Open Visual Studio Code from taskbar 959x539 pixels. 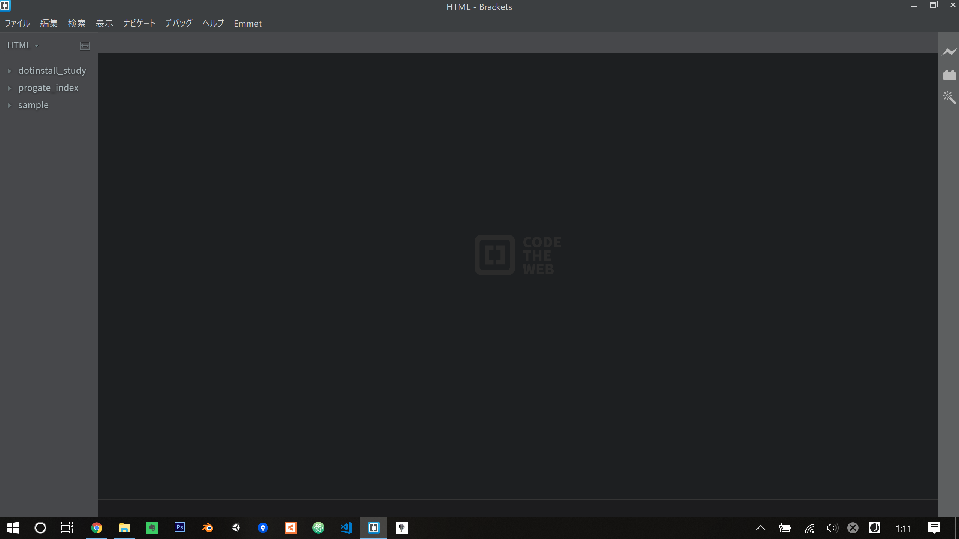tap(346, 528)
